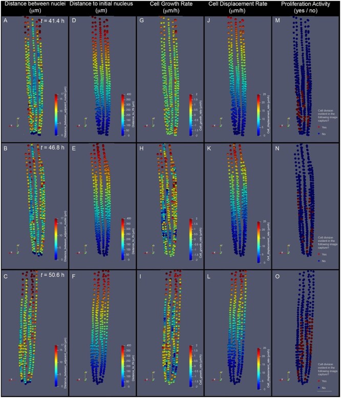
Task: Click the XYZ orientation axes icon in panel N
Action: tap(285, 250)
